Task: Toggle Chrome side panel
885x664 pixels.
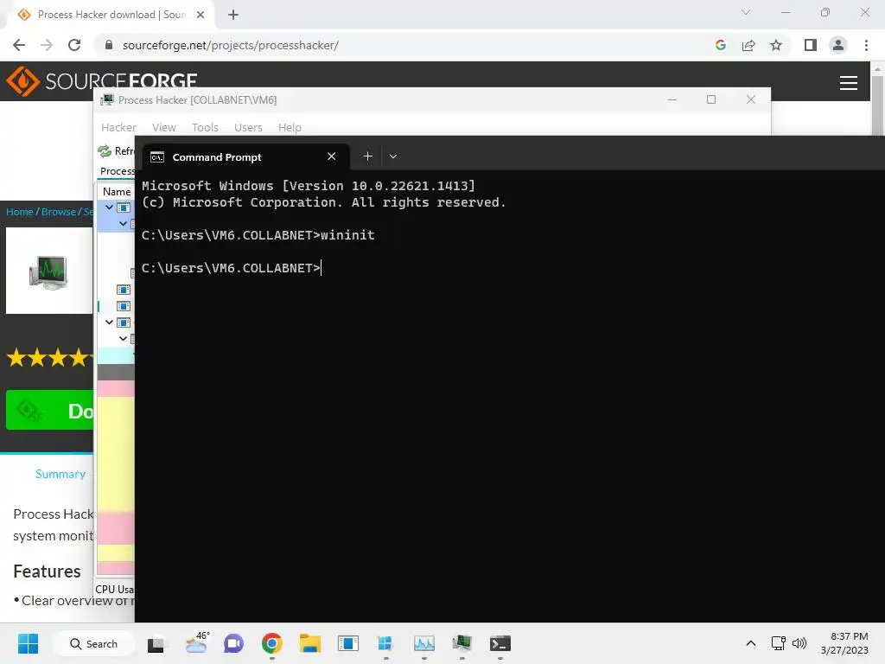Action: pyautogui.click(x=811, y=45)
